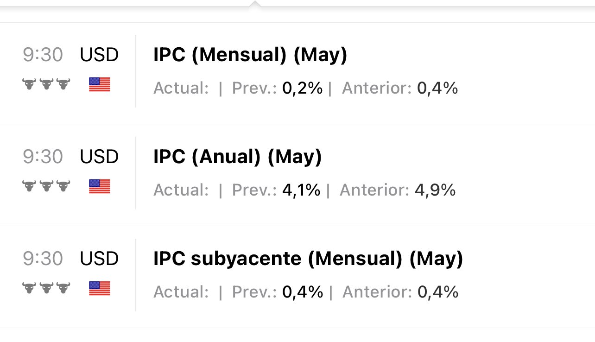Click the Anterior value for IPC subyacente
The width and height of the screenshot is (595, 342).
coord(438,292)
